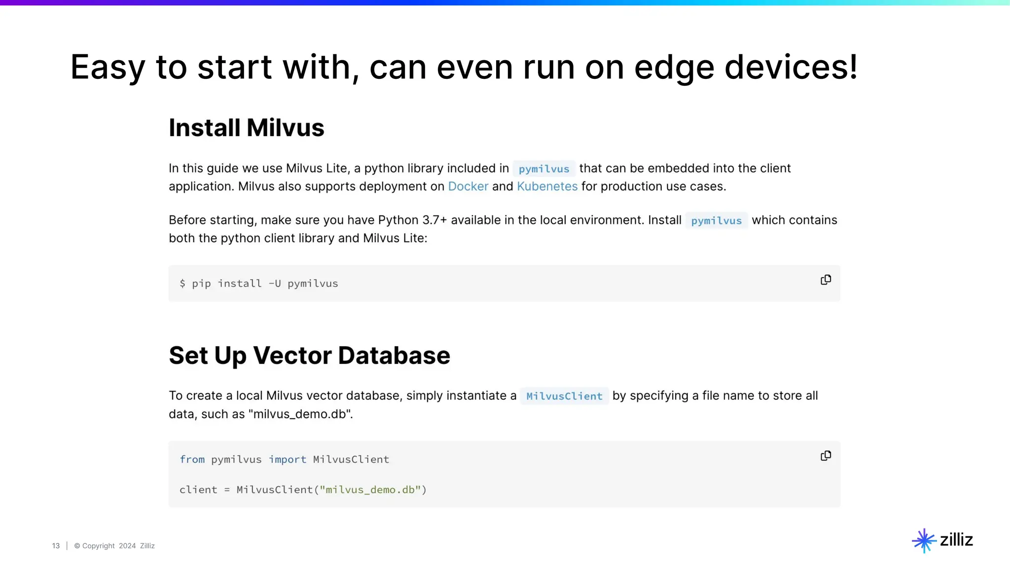Click slide number 13 in the footer
Screen dimensions: 1010x568
tap(56, 546)
